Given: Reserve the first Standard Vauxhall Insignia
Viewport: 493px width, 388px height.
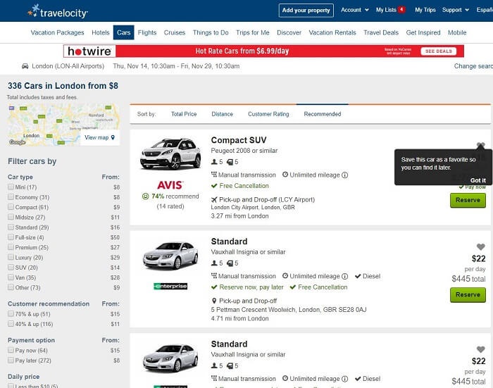Looking at the screenshot, I should click(x=468, y=295).
